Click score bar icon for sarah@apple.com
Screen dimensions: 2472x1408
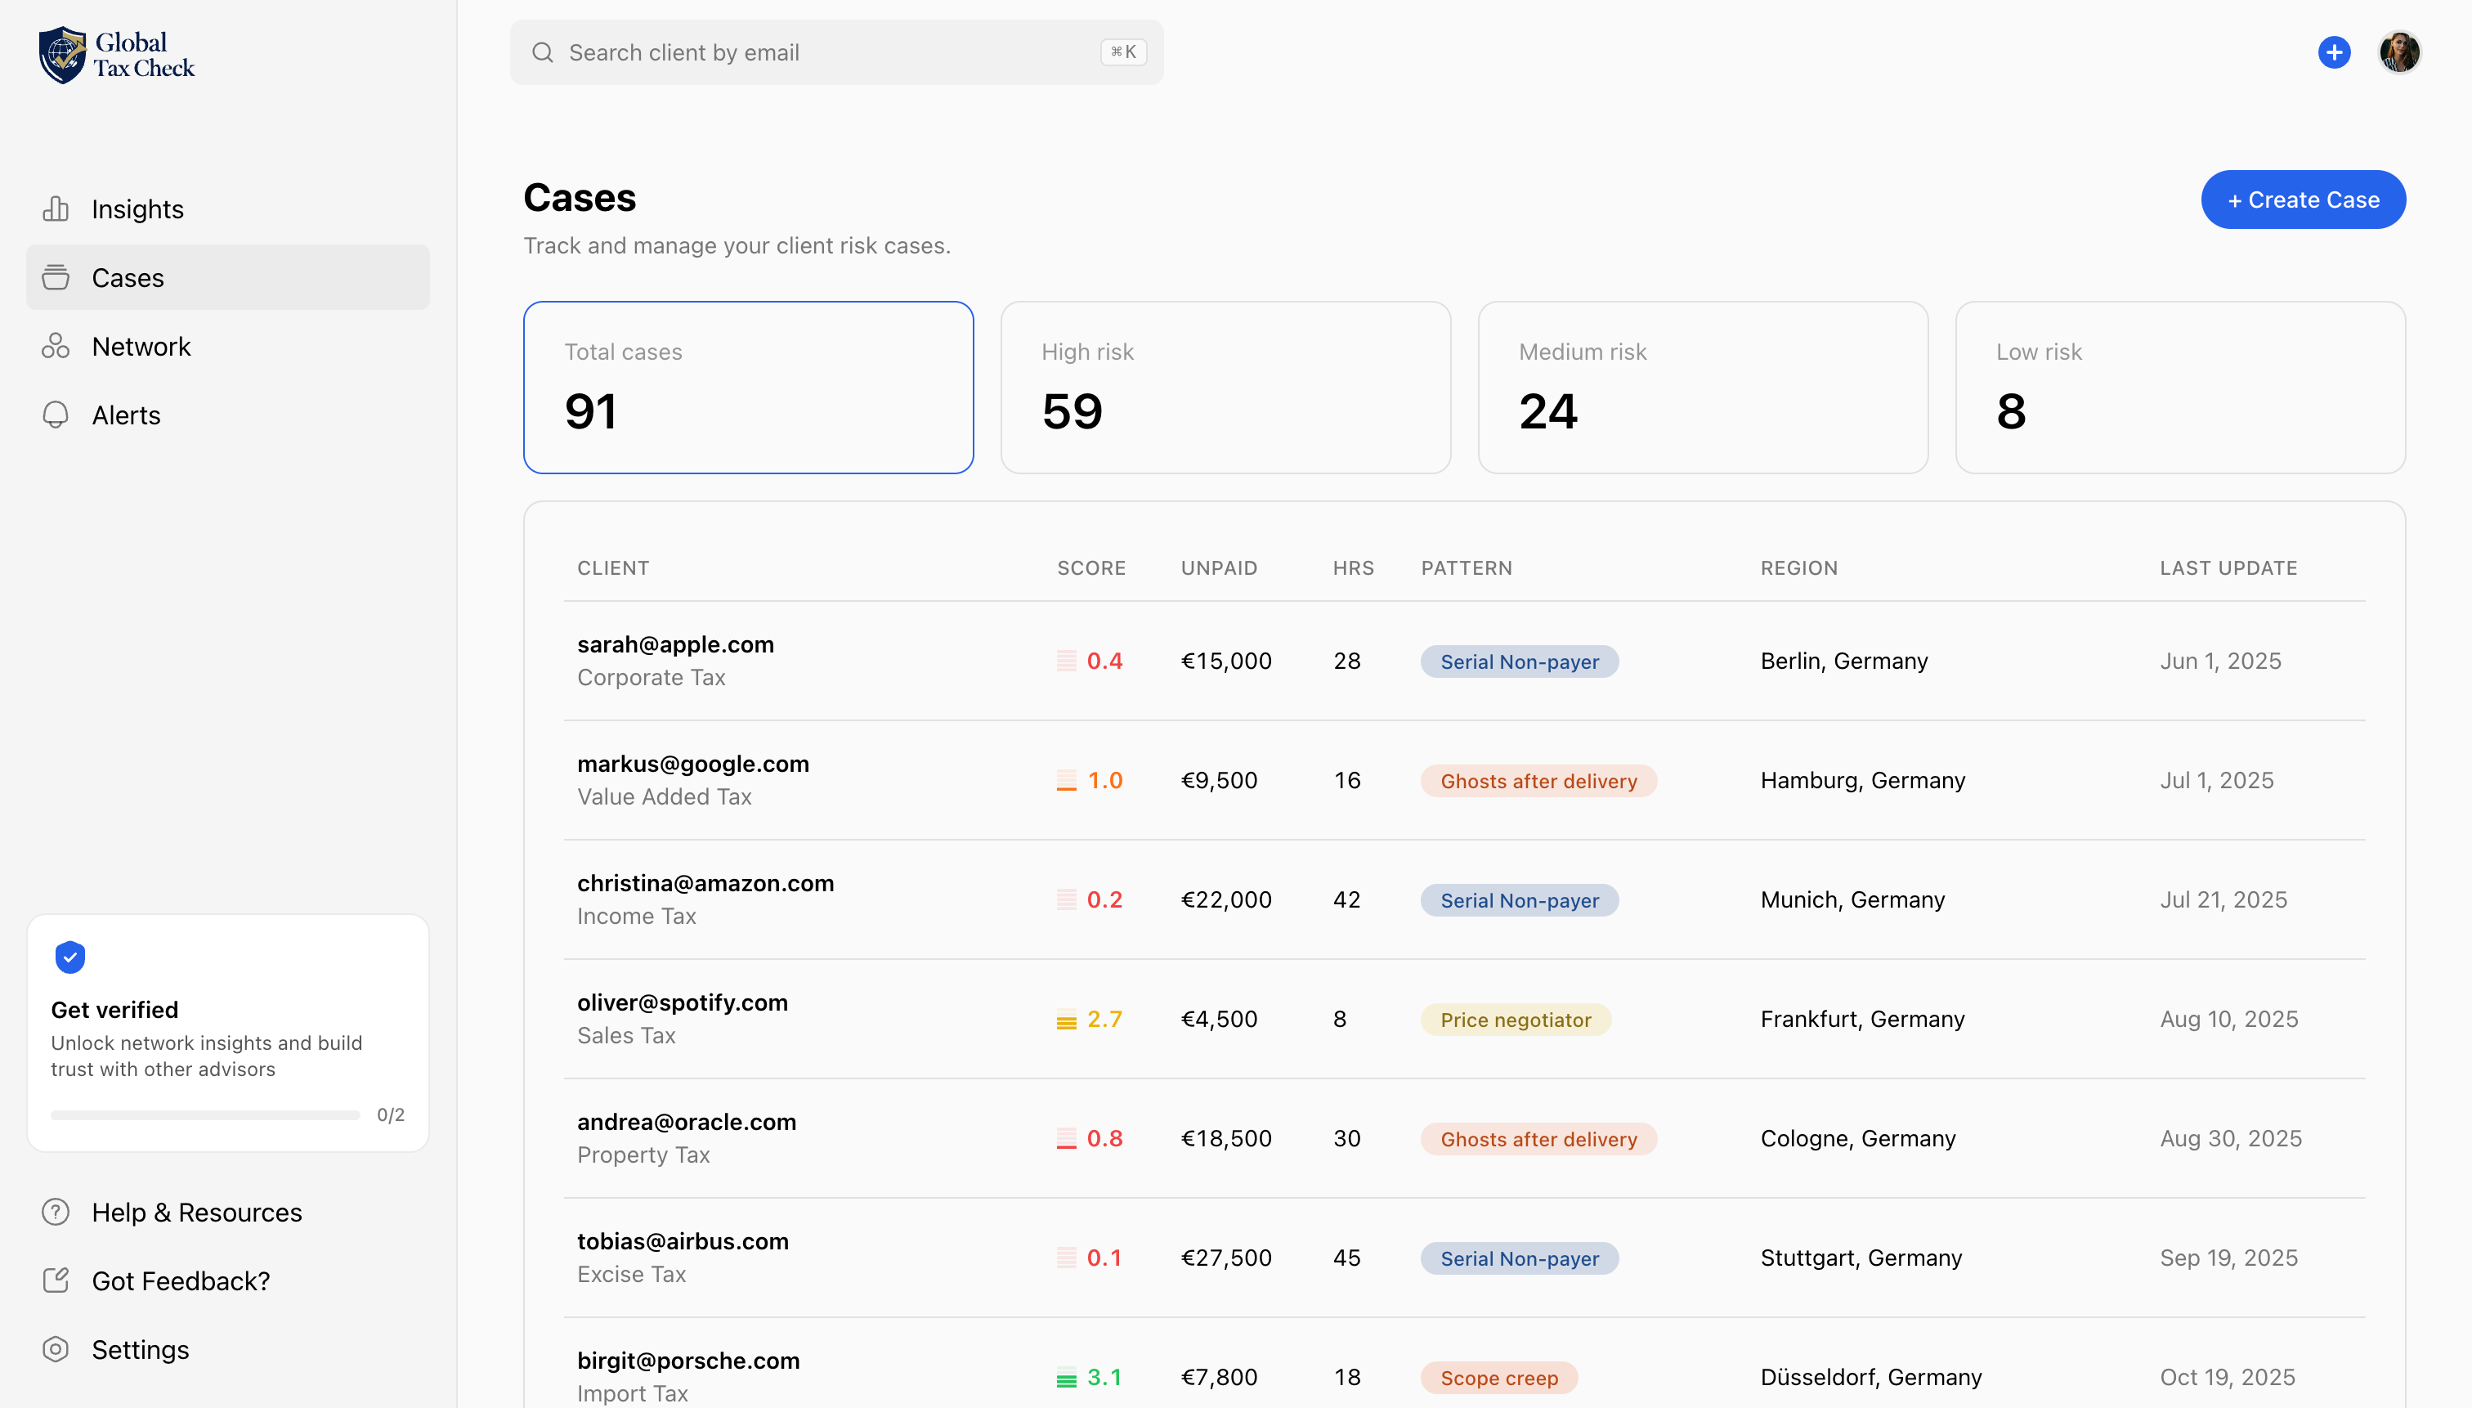coord(1065,661)
